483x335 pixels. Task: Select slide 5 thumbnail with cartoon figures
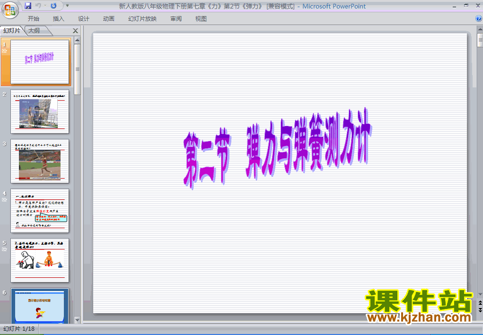pyautogui.click(x=40, y=260)
